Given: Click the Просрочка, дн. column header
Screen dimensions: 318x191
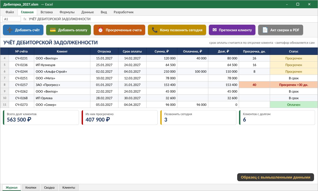Looking at the screenshot, I should point(254,51).
